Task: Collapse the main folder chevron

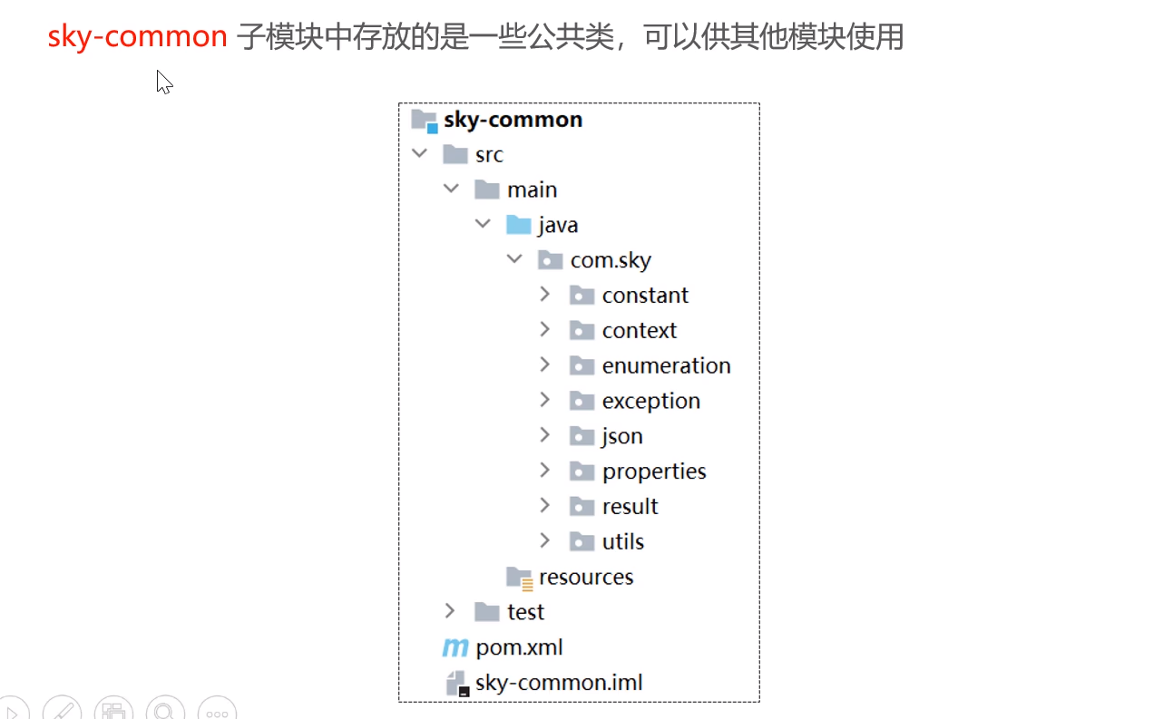Action: pyautogui.click(x=451, y=189)
